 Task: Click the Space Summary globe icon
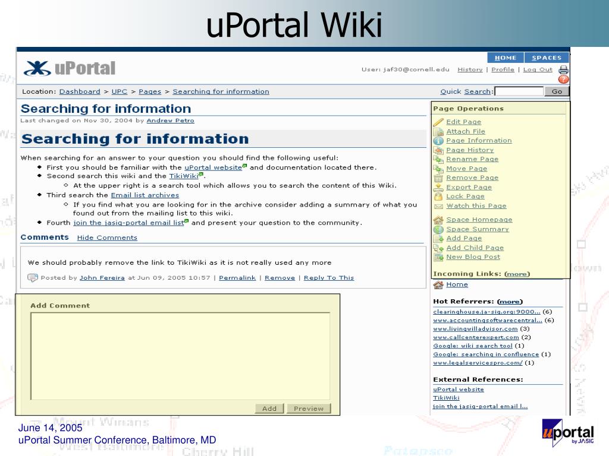pos(438,229)
